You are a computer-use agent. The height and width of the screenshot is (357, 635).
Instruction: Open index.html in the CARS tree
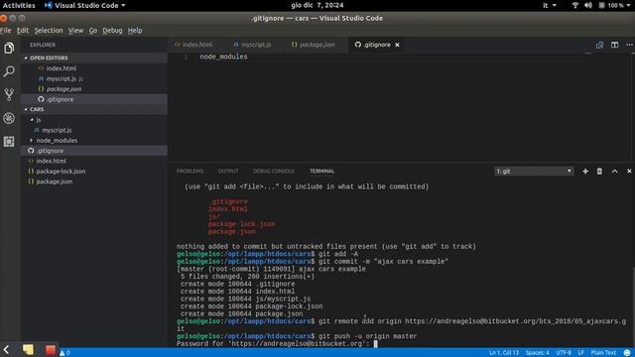click(51, 161)
